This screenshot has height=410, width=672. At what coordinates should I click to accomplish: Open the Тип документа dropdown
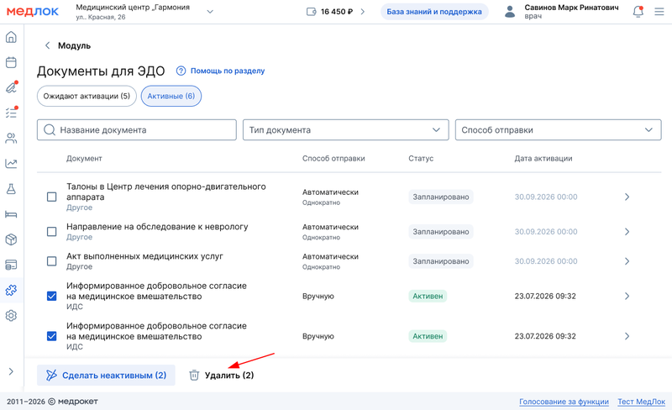(346, 130)
